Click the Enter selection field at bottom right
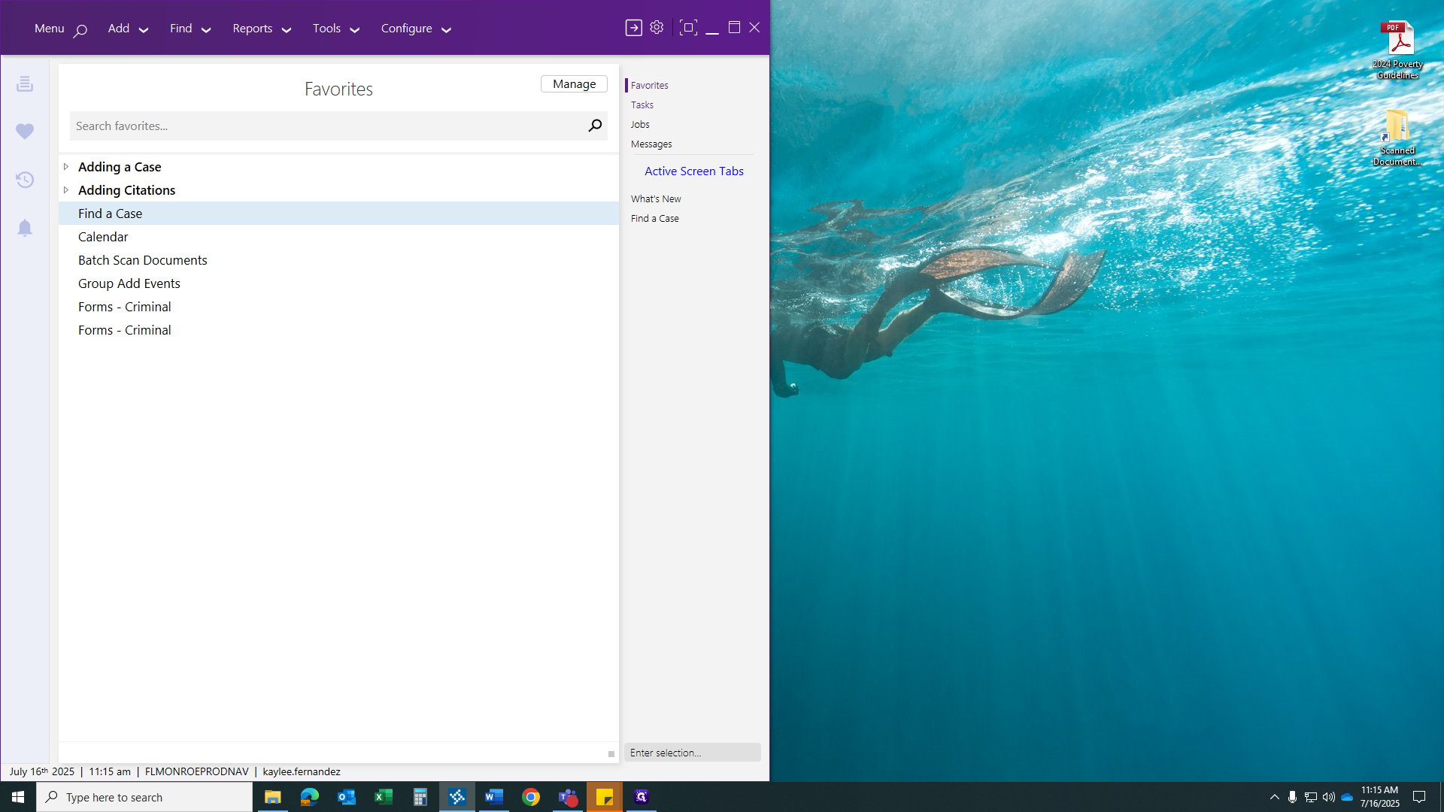Image resolution: width=1444 pixels, height=812 pixels. 692,752
